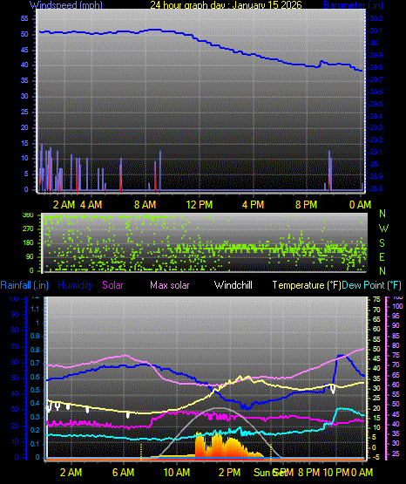Click the 29.2 barometer axis value
This screenshot has width=406, height=484.
(x=376, y=140)
